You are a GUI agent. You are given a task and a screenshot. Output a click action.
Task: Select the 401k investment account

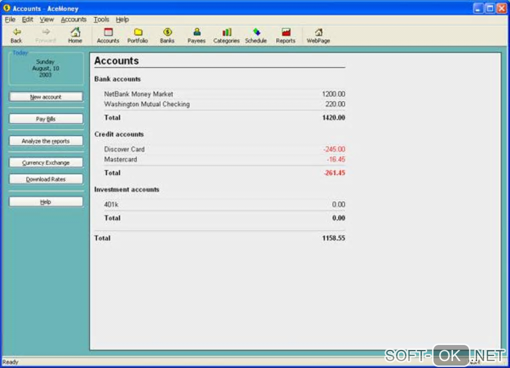click(x=111, y=204)
